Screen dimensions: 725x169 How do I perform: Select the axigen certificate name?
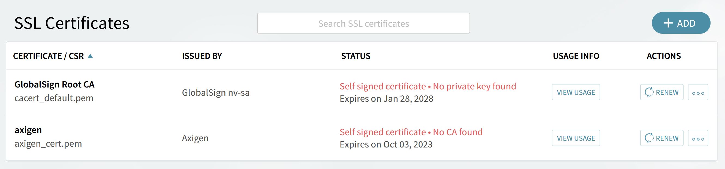coord(28,130)
